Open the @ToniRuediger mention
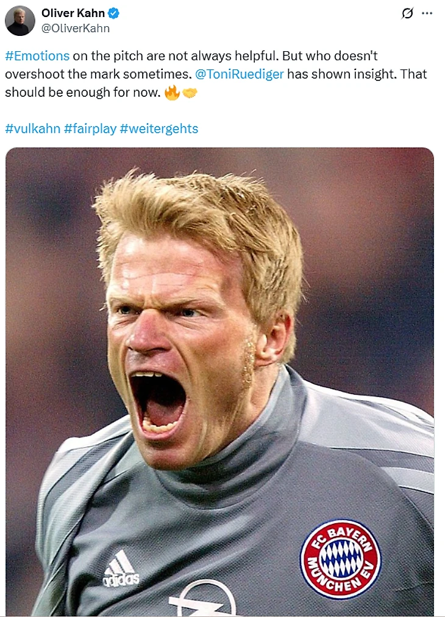 pyautogui.click(x=240, y=74)
